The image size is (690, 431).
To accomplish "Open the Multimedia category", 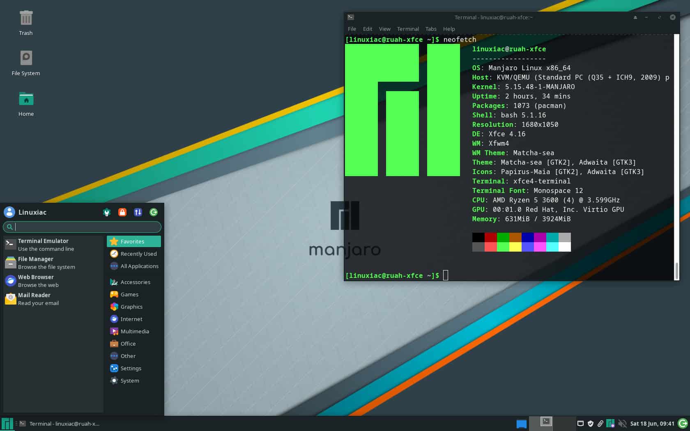I will pyautogui.click(x=135, y=331).
